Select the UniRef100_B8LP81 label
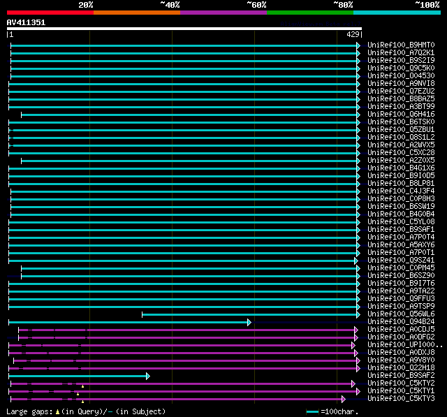This screenshot has width=447, height=417. [x=401, y=184]
